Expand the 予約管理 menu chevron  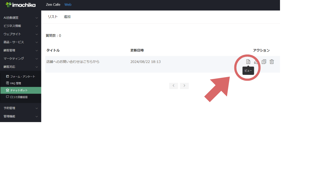pos(37,108)
